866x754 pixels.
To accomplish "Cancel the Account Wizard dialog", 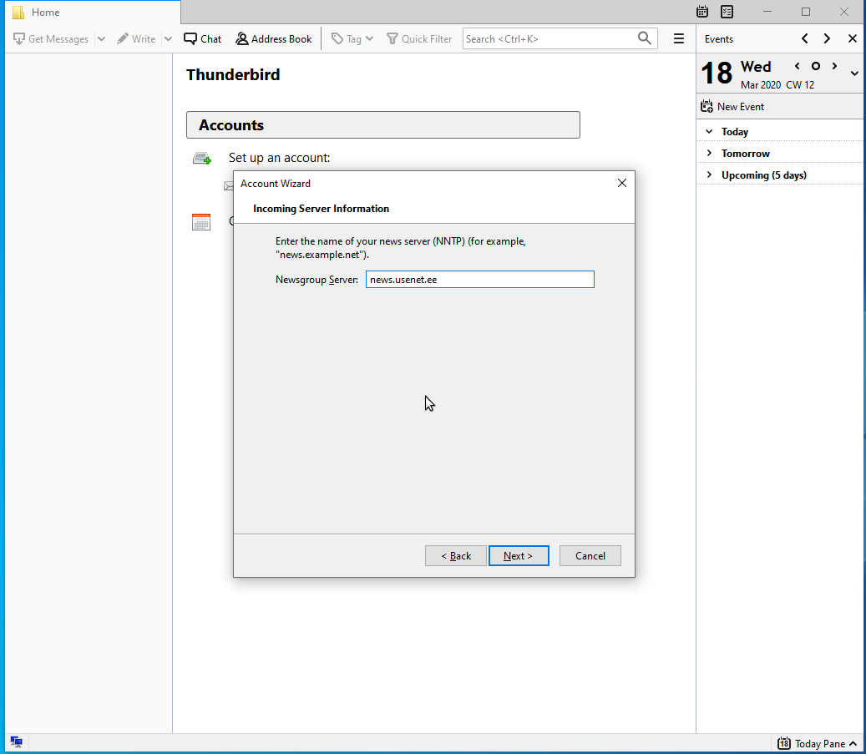I will point(590,556).
